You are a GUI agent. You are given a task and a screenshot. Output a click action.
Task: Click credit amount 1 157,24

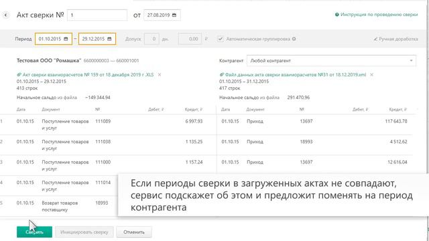pyautogui.click(x=194, y=162)
